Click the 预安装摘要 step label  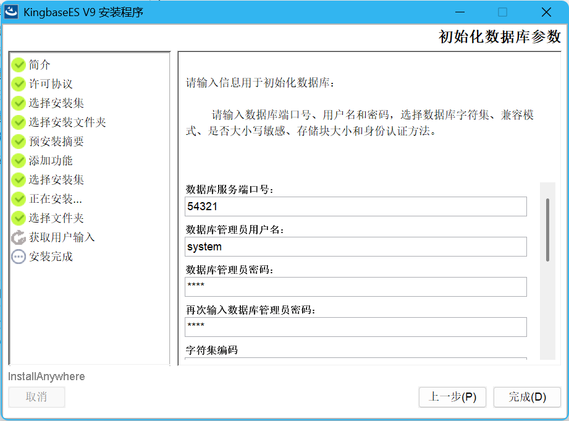point(56,142)
